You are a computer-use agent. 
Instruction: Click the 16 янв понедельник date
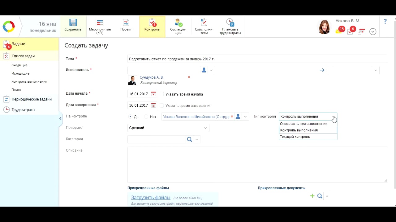43,27
